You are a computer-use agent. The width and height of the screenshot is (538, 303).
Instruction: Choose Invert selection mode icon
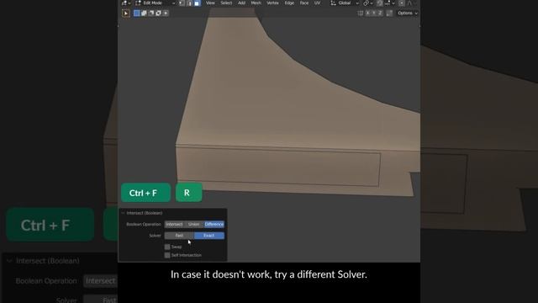(159, 13)
